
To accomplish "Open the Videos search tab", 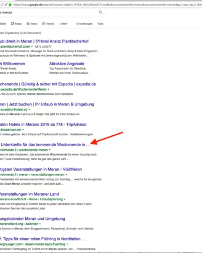I will pos(48,24).
